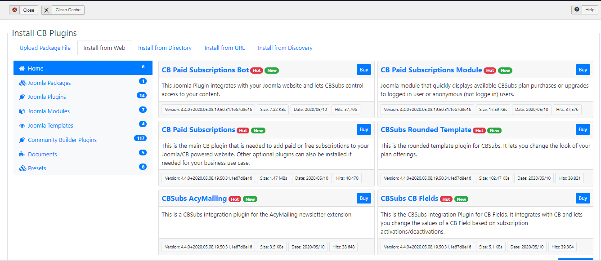Open the Upload Package File tab
This screenshot has width=601, height=261.
tap(45, 48)
